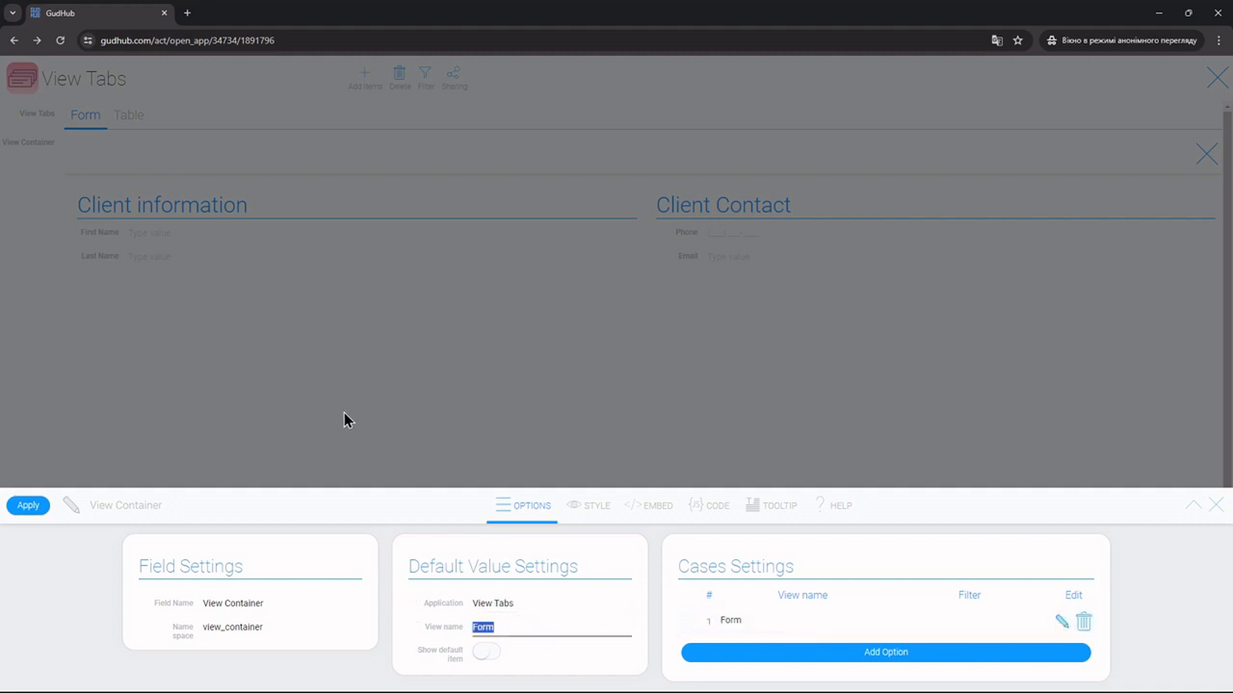Edit the Form case with pencil icon

coord(1062,621)
